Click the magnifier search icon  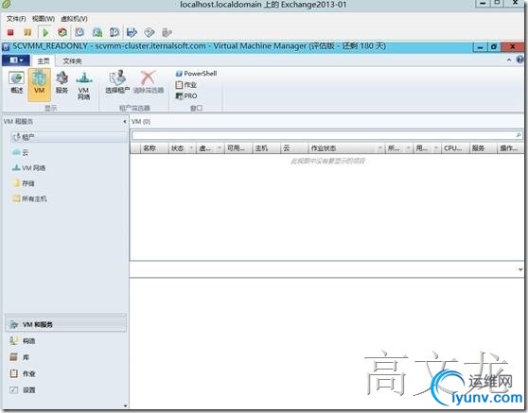pyautogui.click(x=519, y=135)
